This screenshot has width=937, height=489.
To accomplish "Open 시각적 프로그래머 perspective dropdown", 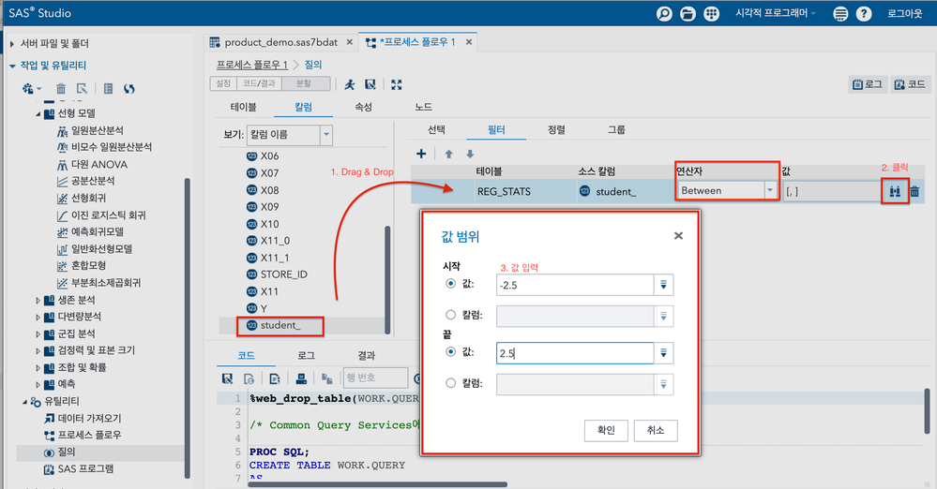I will [x=775, y=13].
